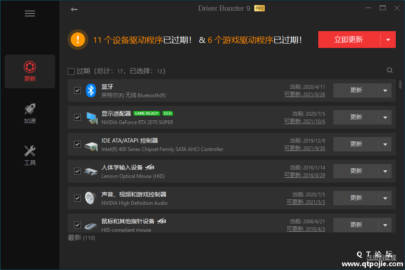The image size is (405, 270).
Task: Click the Bluetooth device icon
Action: tap(91, 90)
